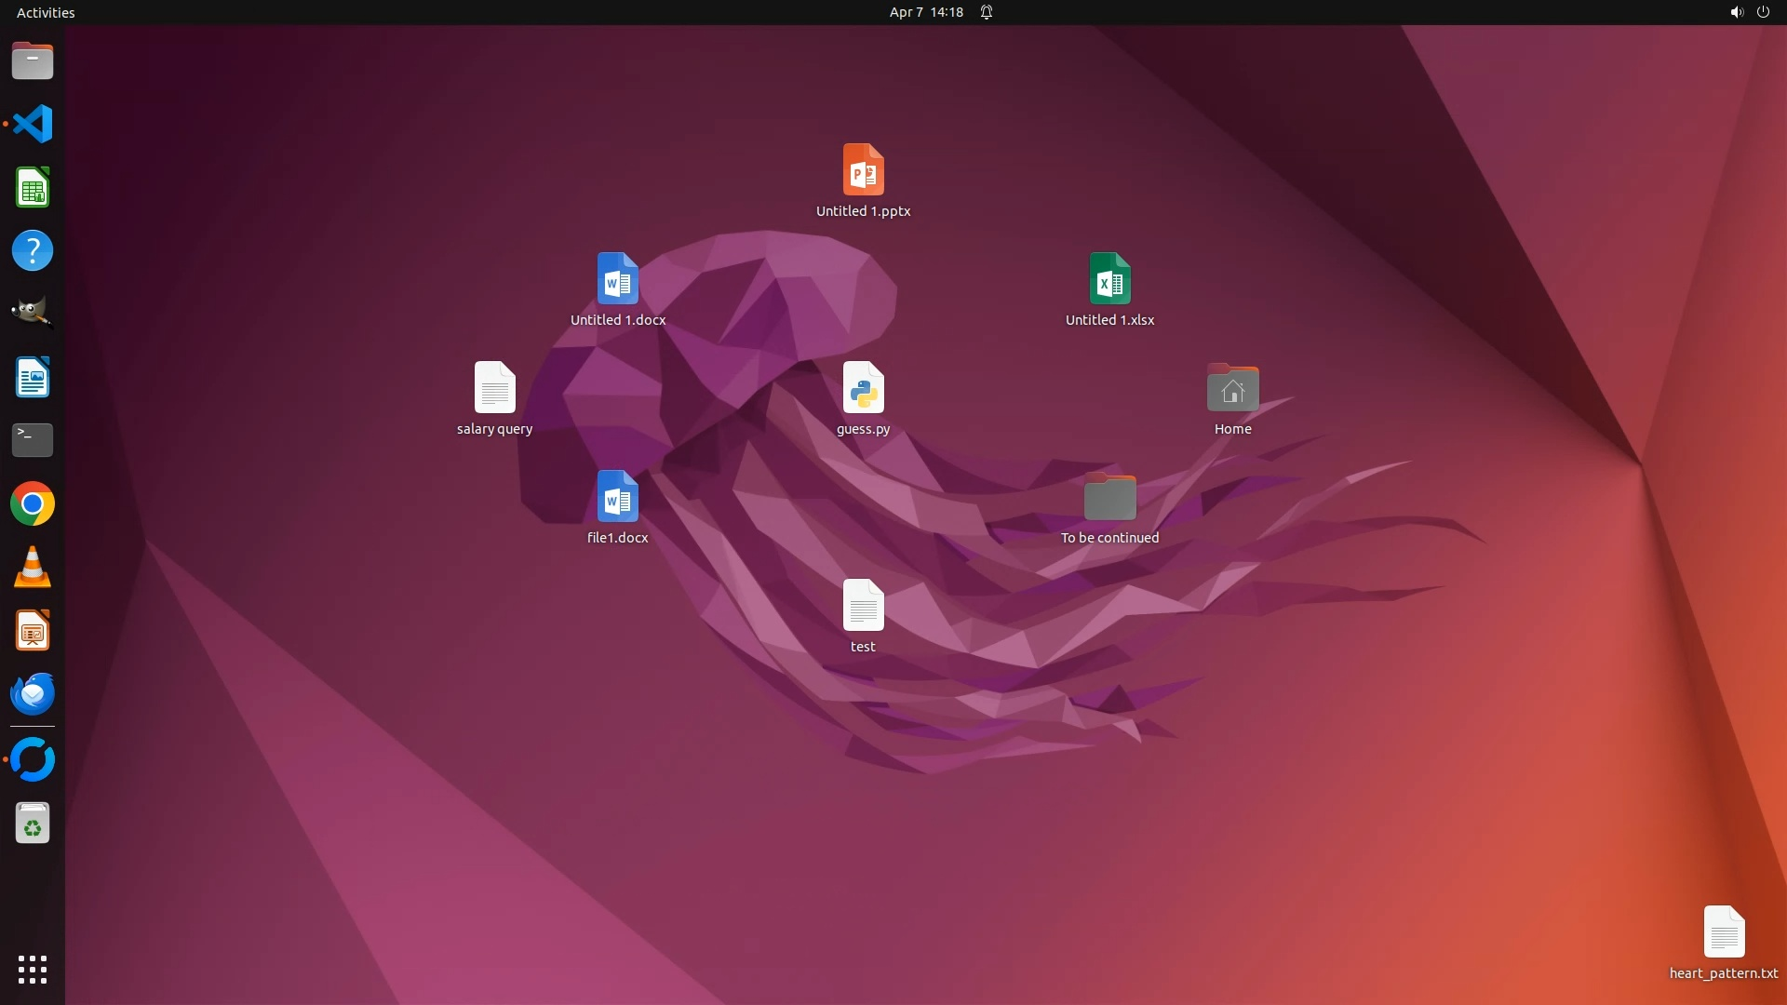The image size is (1787, 1005).
Task: Show Applications grid button
Action: click(33, 970)
